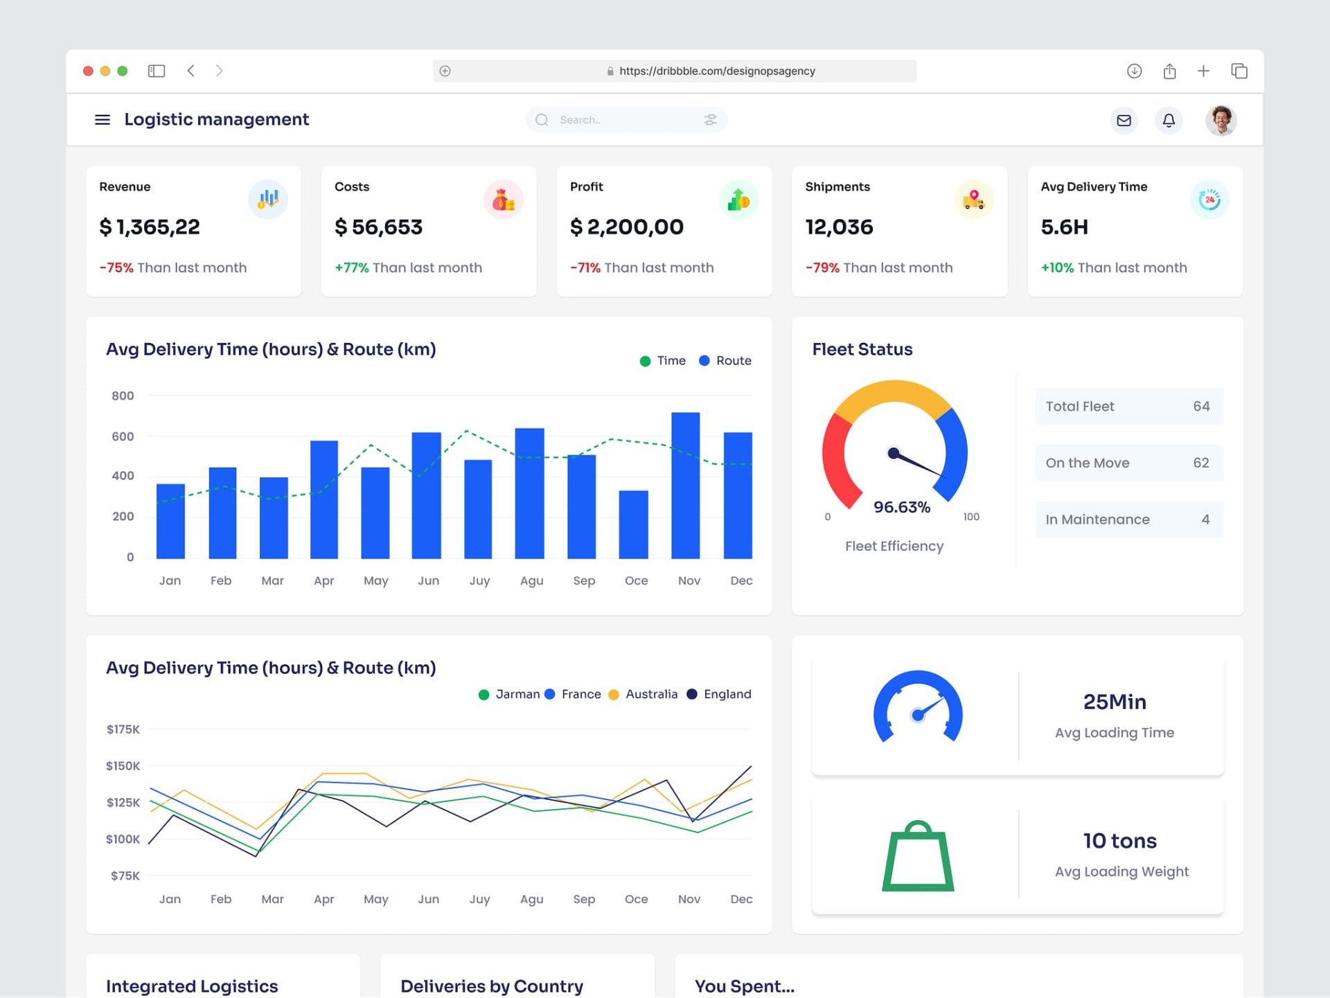This screenshot has width=1330, height=998.
Task: Select the mail envelope icon
Action: [1124, 120]
